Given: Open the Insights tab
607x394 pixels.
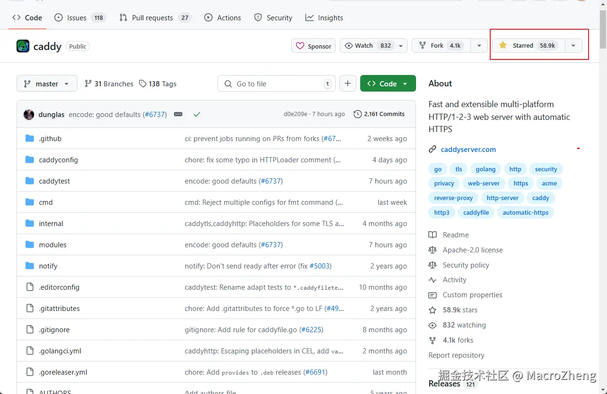Looking at the screenshot, I should coord(324,17).
